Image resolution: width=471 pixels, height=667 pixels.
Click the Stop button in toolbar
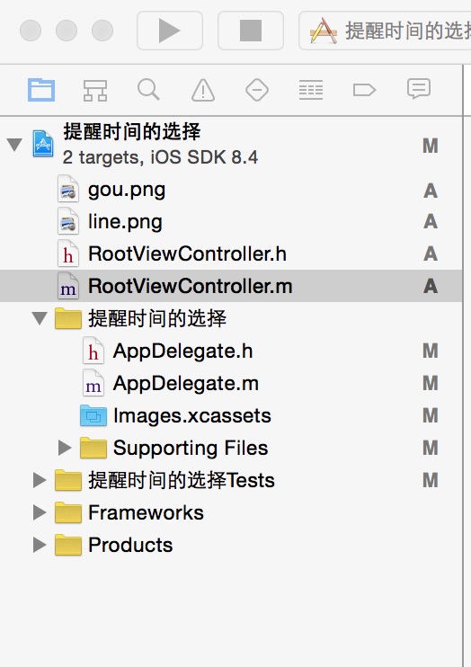click(251, 31)
